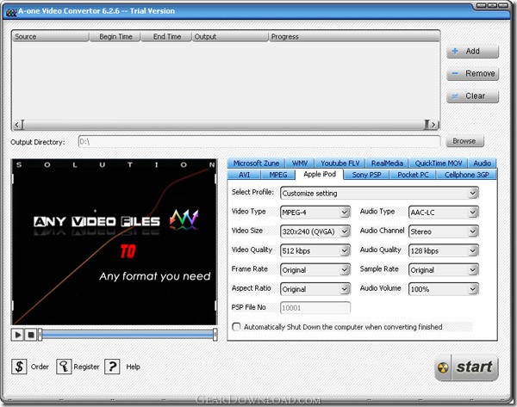Click the file list left scroll arrow
The height and width of the screenshot is (407, 517).
click(x=17, y=125)
